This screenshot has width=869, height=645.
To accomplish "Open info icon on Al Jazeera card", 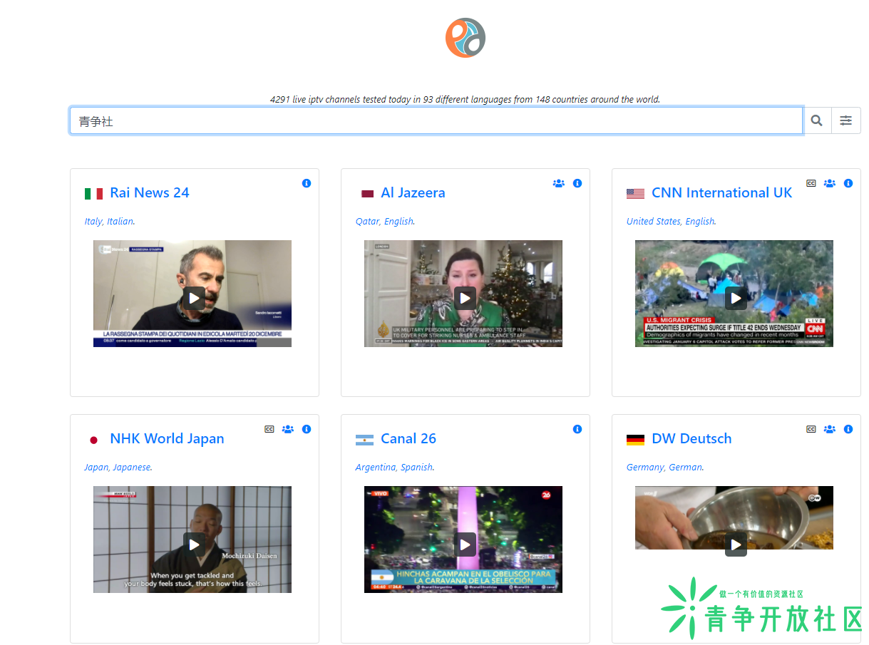I will coord(577,183).
